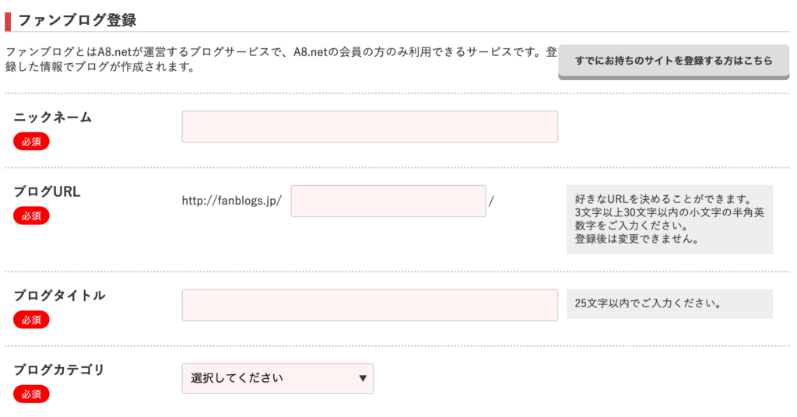
Task: Click the ブログカテゴリ field label
Action: click(x=60, y=370)
